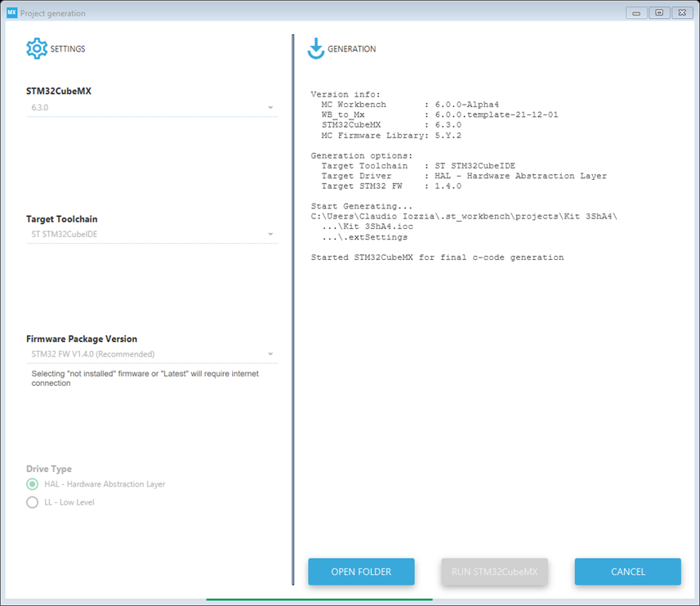Click the 'Version info:' log line
Viewport: 700px width, 606px height.
(x=346, y=94)
